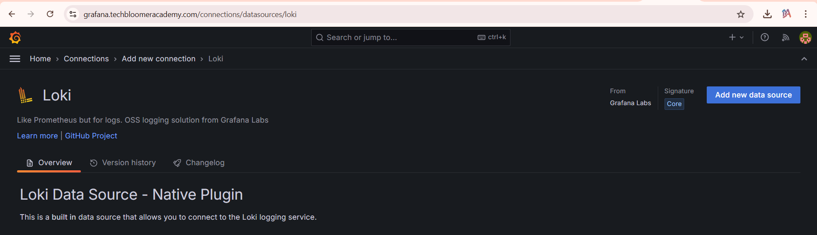Click the Loki breadcrumb text

pyautogui.click(x=215, y=59)
